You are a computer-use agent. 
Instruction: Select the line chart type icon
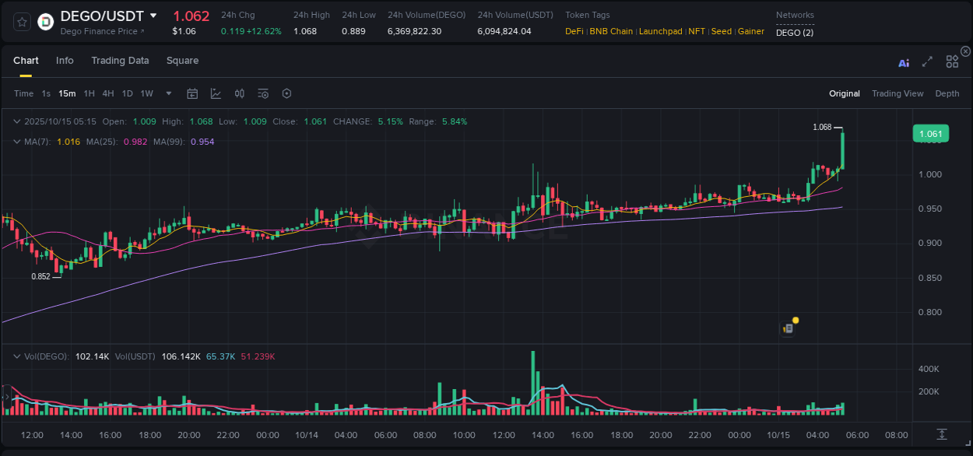pyautogui.click(x=216, y=93)
